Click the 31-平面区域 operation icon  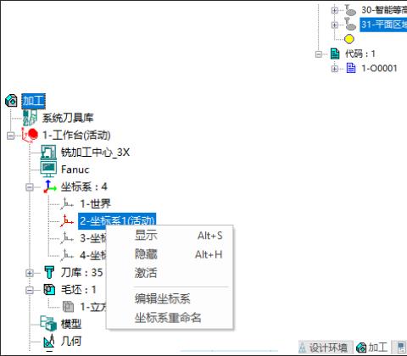tap(350, 25)
